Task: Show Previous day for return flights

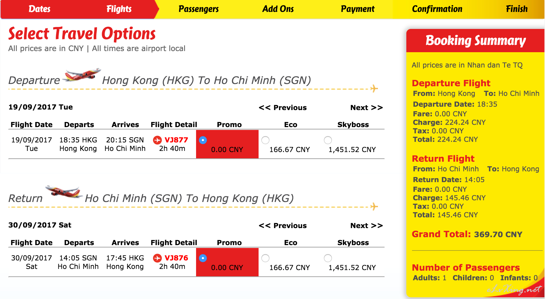Action: point(283,226)
